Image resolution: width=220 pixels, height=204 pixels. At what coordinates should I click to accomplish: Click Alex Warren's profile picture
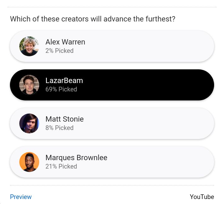pos(29,46)
